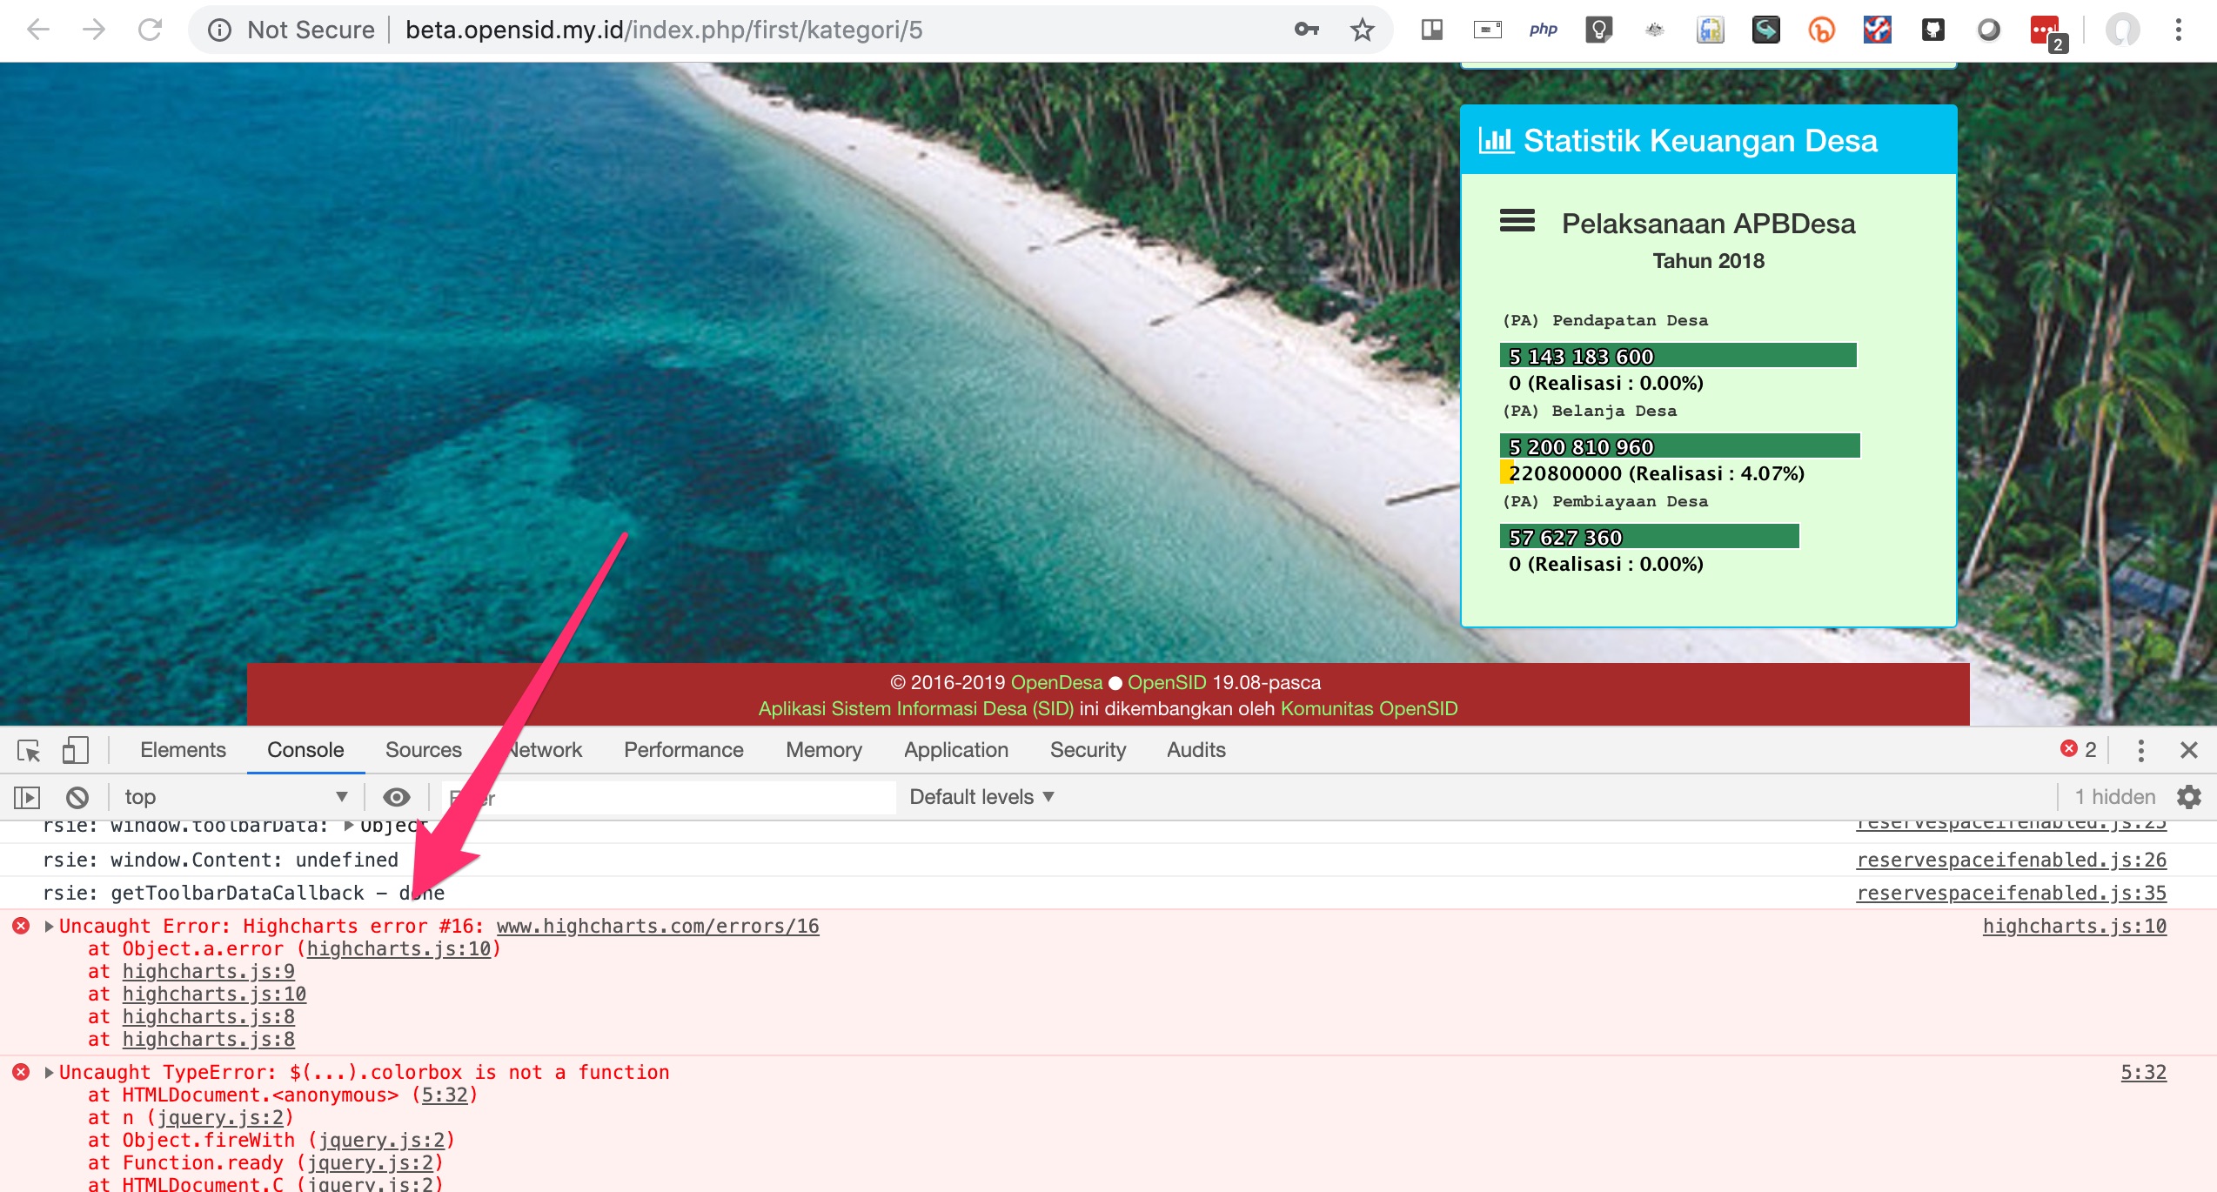Open the Google Keep extension icon

click(1598, 30)
